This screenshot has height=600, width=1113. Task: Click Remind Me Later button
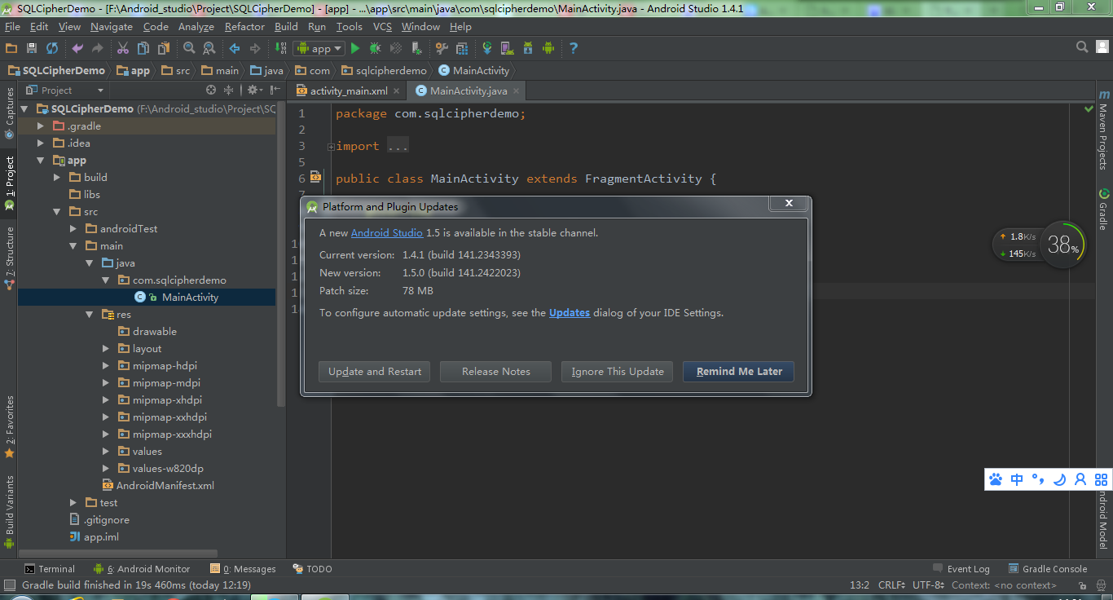pyautogui.click(x=739, y=372)
